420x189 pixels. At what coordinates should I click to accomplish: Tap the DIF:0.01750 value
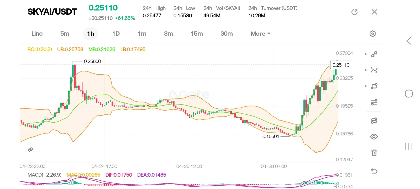pos(119,175)
